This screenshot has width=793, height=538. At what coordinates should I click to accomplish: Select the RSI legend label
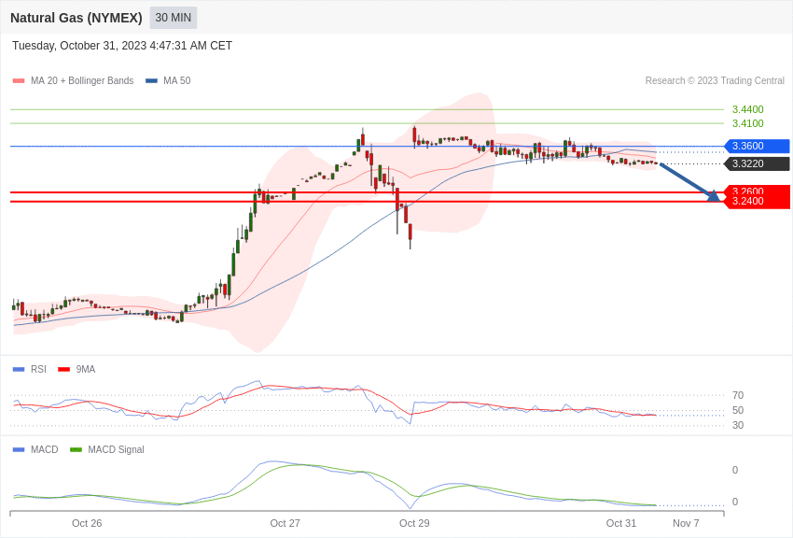click(38, 370)
